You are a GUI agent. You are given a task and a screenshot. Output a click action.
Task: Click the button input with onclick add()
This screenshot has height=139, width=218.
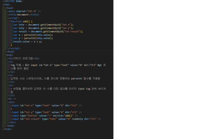[x=44, y=116]
